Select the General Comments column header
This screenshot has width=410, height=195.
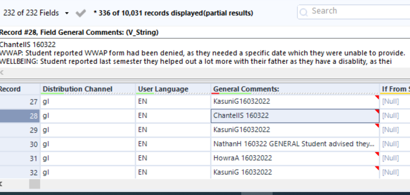coord(246,89)
